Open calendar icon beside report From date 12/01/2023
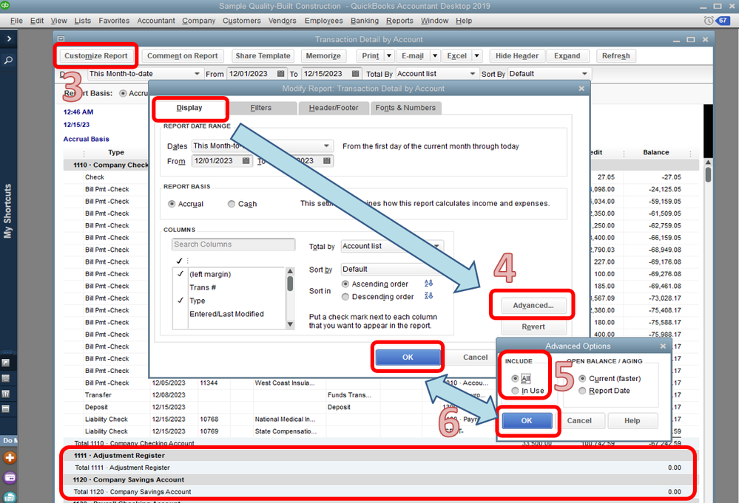The width and height of the screenshot is (739, 503). 281,74
